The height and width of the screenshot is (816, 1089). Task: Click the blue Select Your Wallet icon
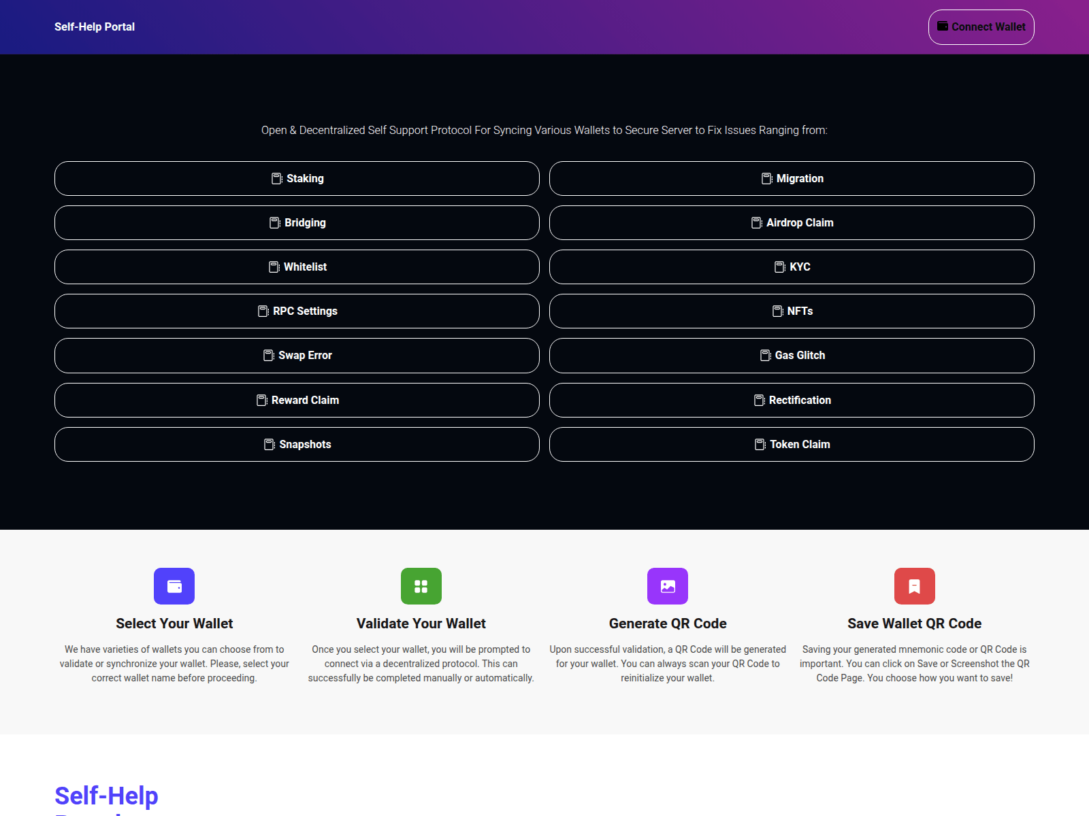coord(174,586)
